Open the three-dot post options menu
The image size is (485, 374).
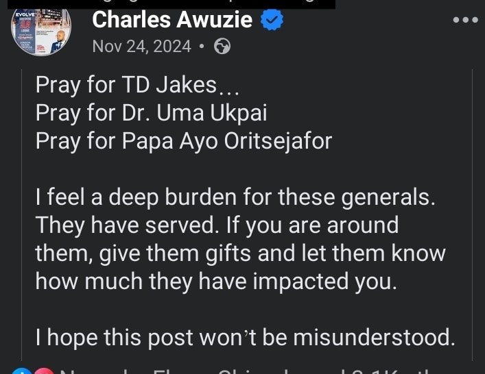pos(466,20)
